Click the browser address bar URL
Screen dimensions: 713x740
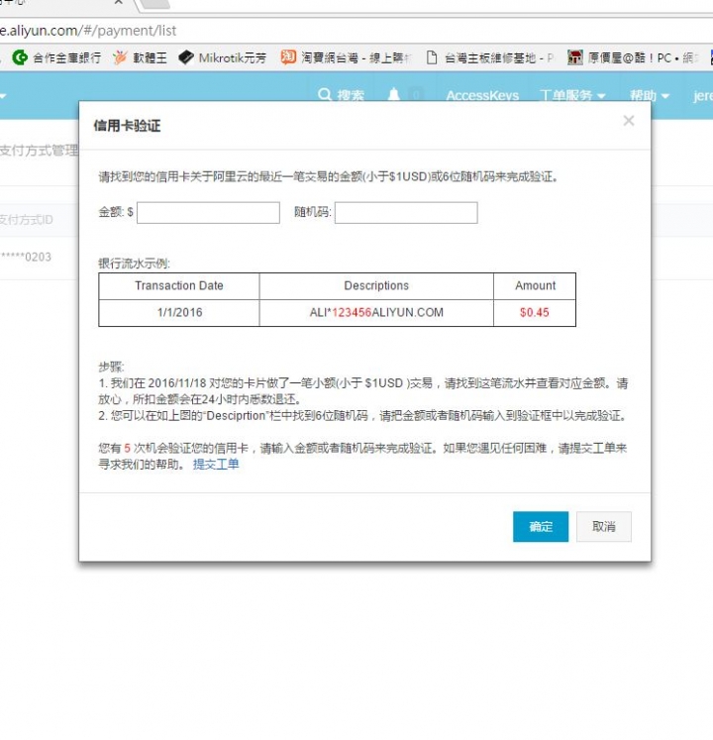tap(88, 31)
